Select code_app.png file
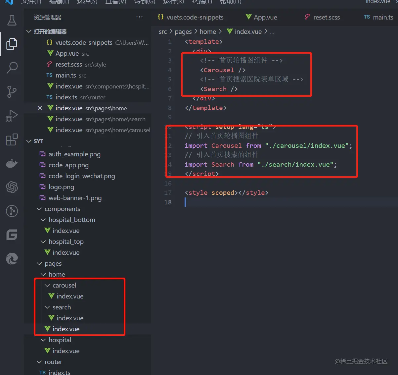The width and height of the screenshot is (398, 375). point(87,165)
